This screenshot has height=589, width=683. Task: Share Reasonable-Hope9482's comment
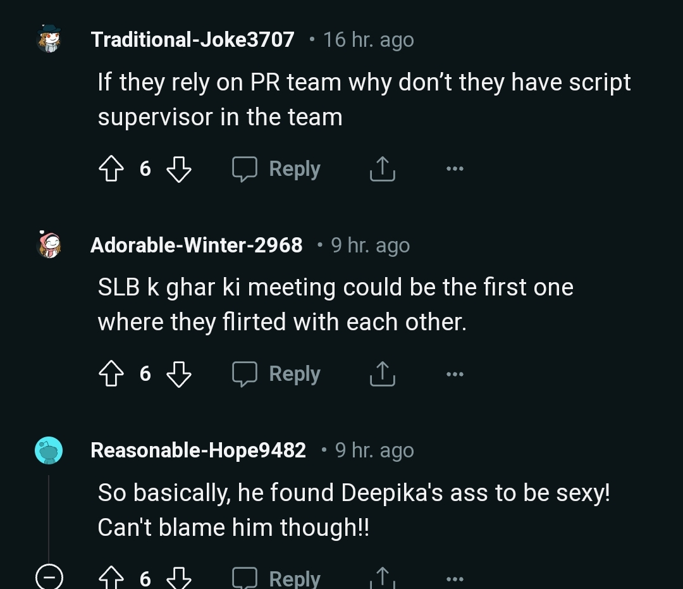(382, 578)
